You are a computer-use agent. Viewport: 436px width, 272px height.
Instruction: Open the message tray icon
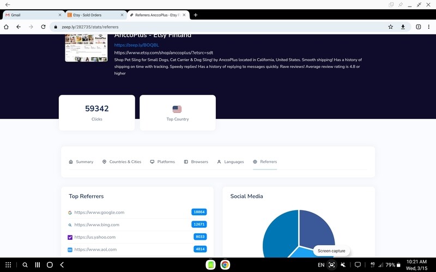coord(358,265)
